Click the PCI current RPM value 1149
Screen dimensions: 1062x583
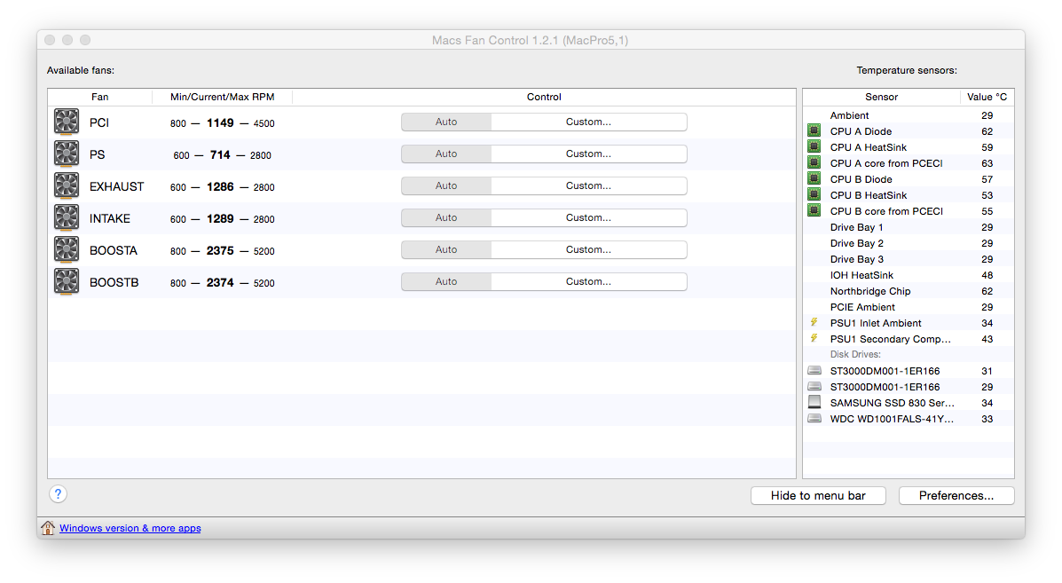click(220, 122)
